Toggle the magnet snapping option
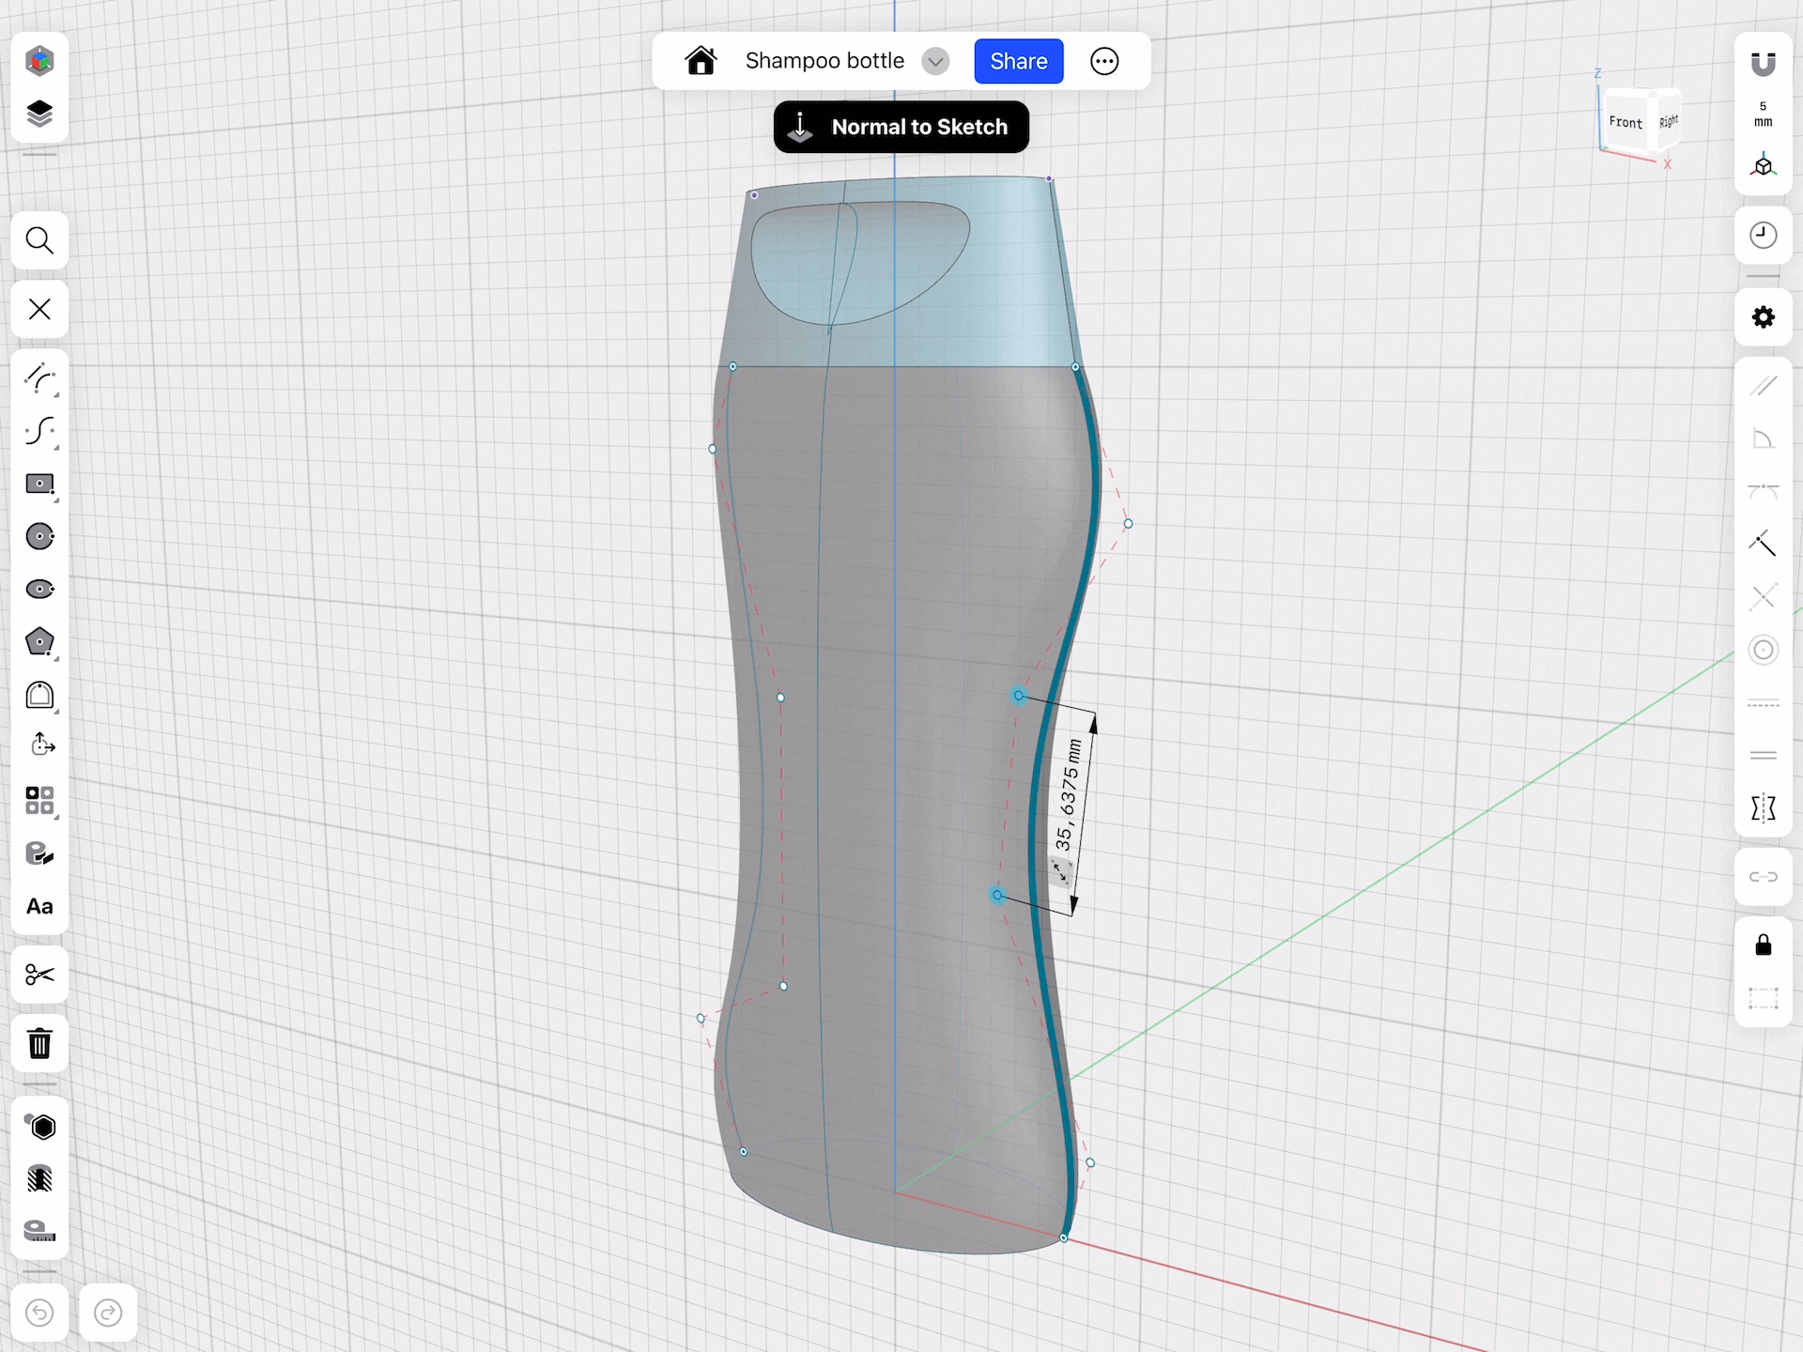The image size is (1803, 1352). click(x=1763, y=64)
